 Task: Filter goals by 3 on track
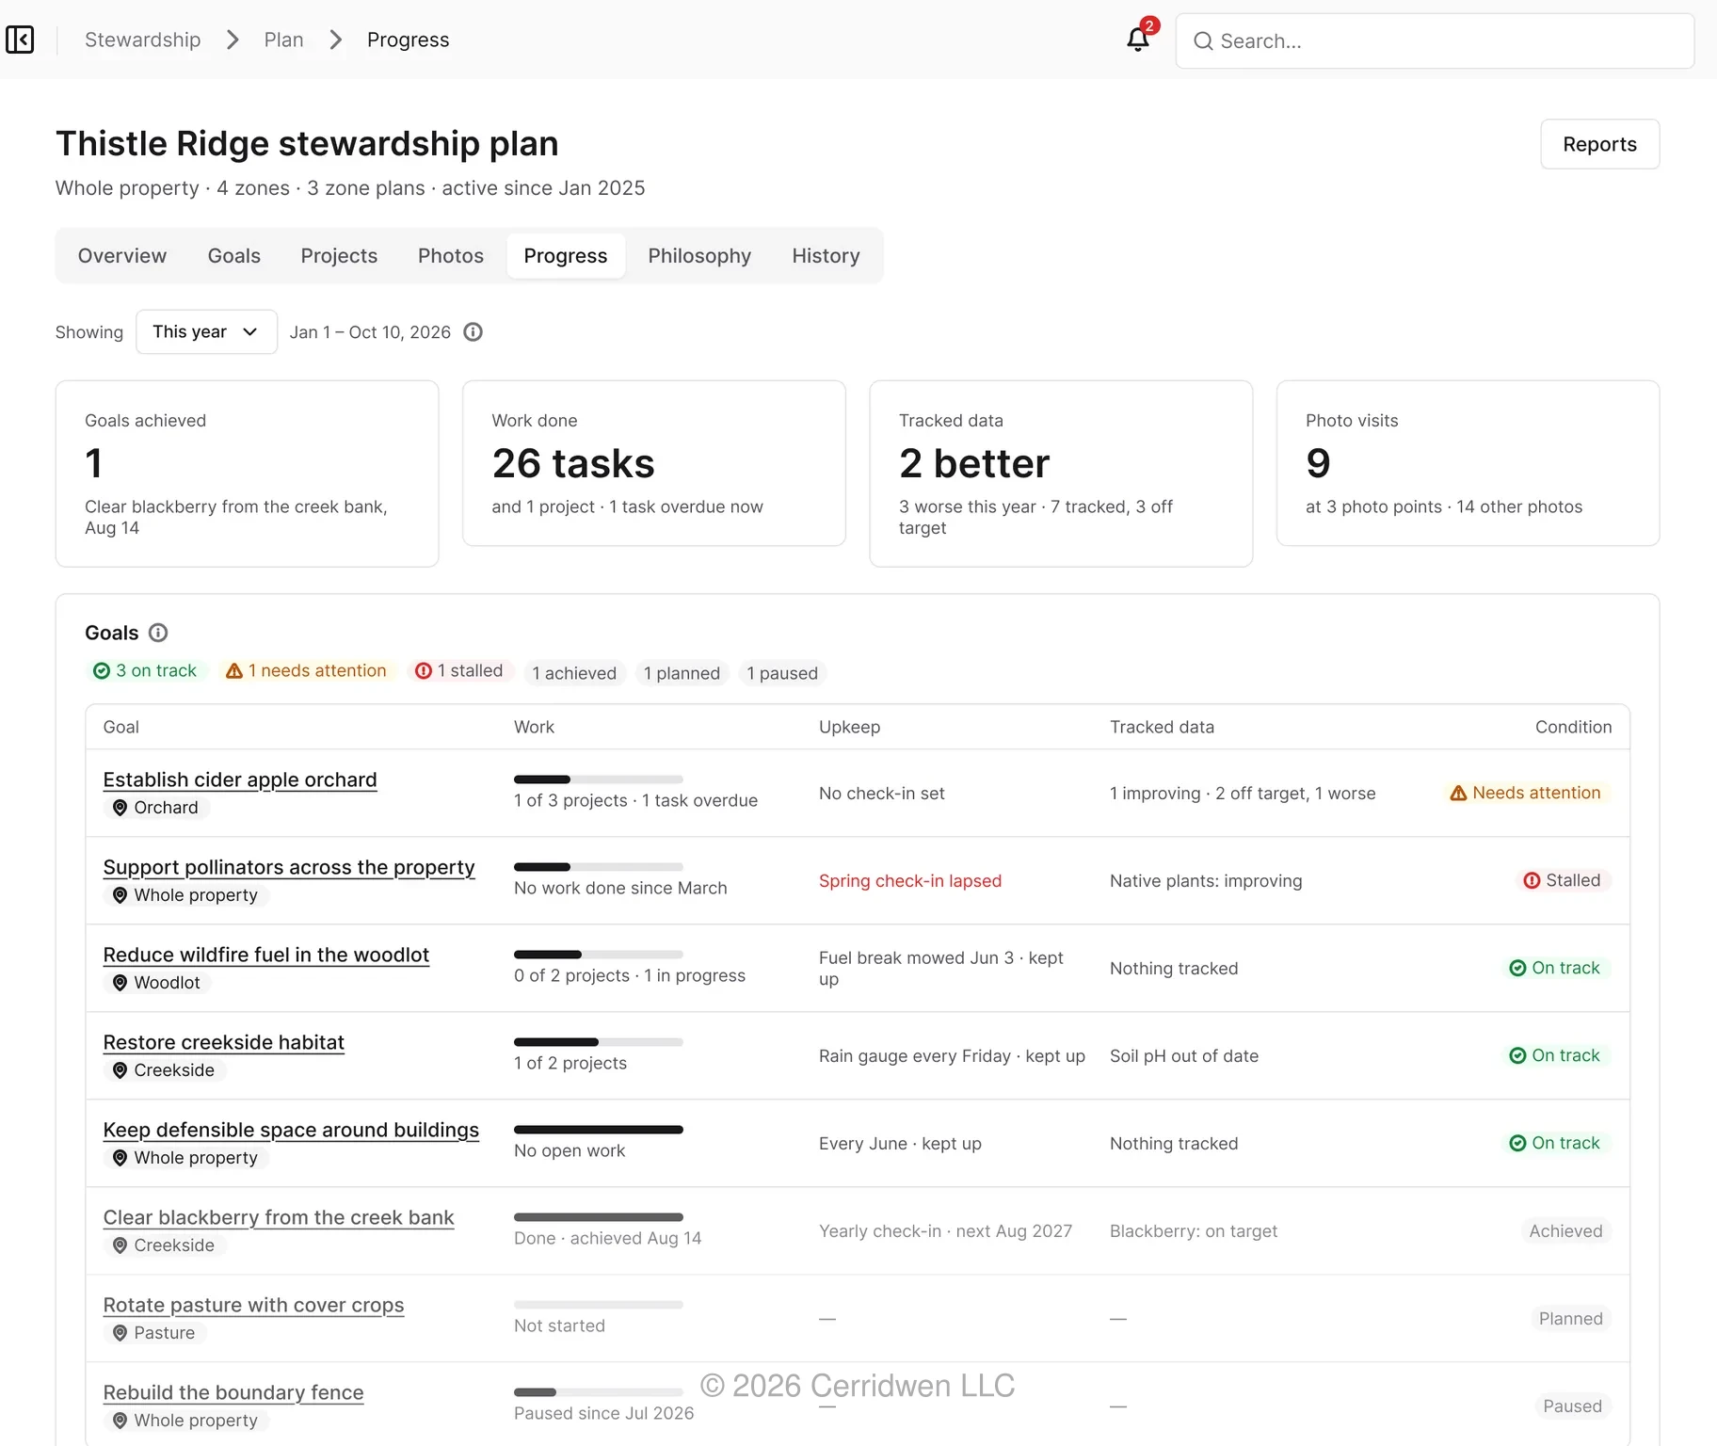(x=145, y=670)
